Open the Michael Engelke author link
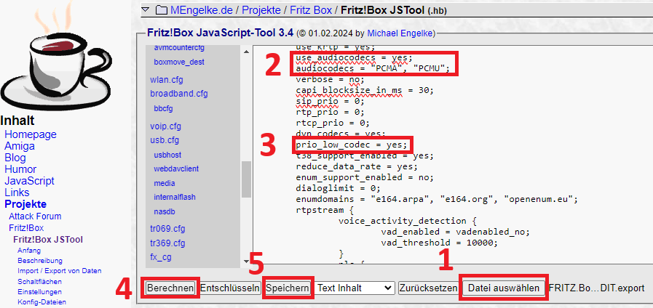Image resolution: width=653 pixels, height=308 pixels. pyautogui.click(x=400, y=33)
